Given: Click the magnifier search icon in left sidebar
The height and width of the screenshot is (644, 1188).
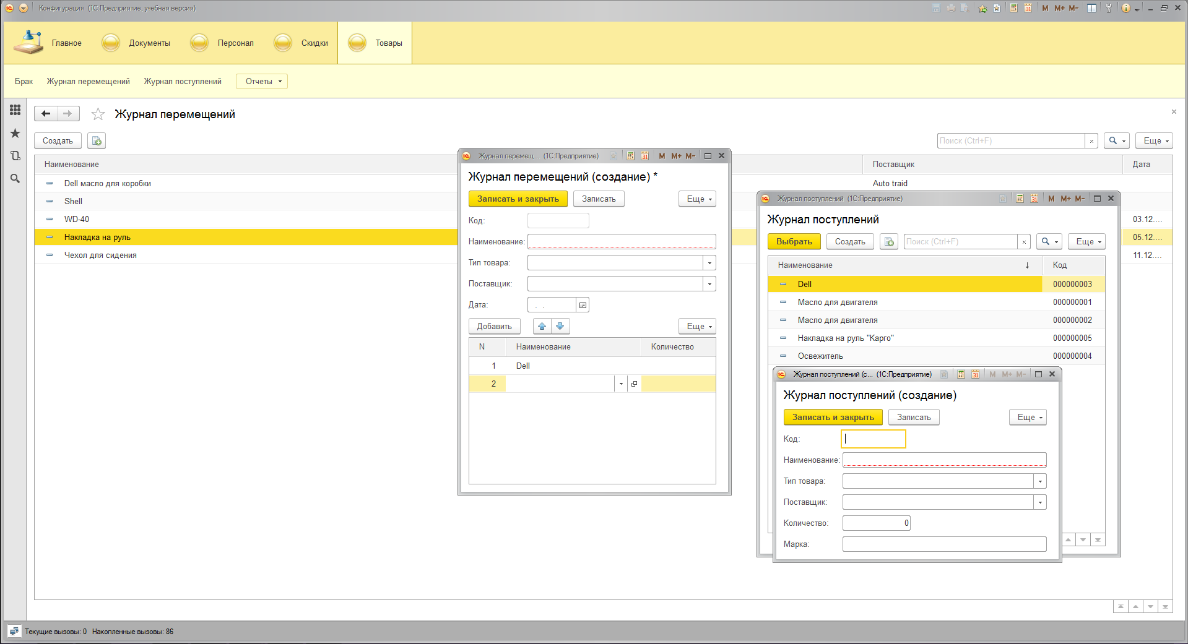Looking at the screenshot, I should [15, 179].
